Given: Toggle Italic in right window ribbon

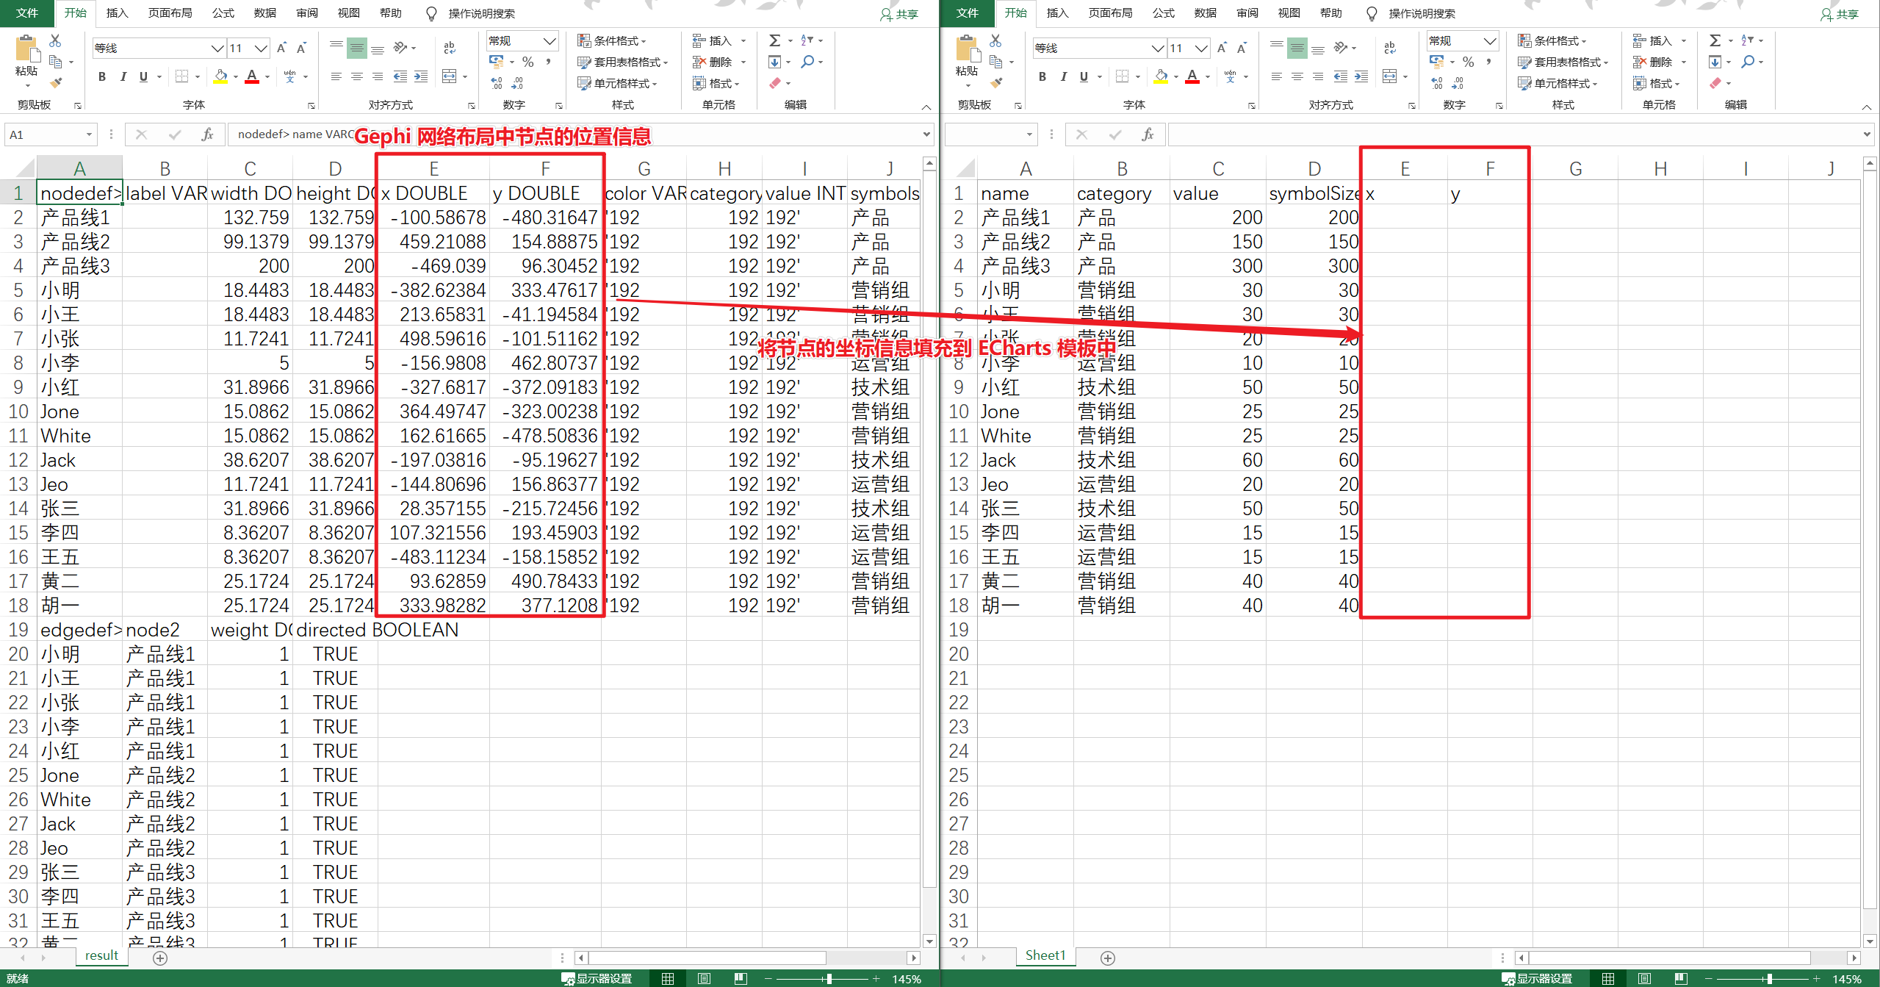Looking at the screenshot, I should coord(1063,76).
